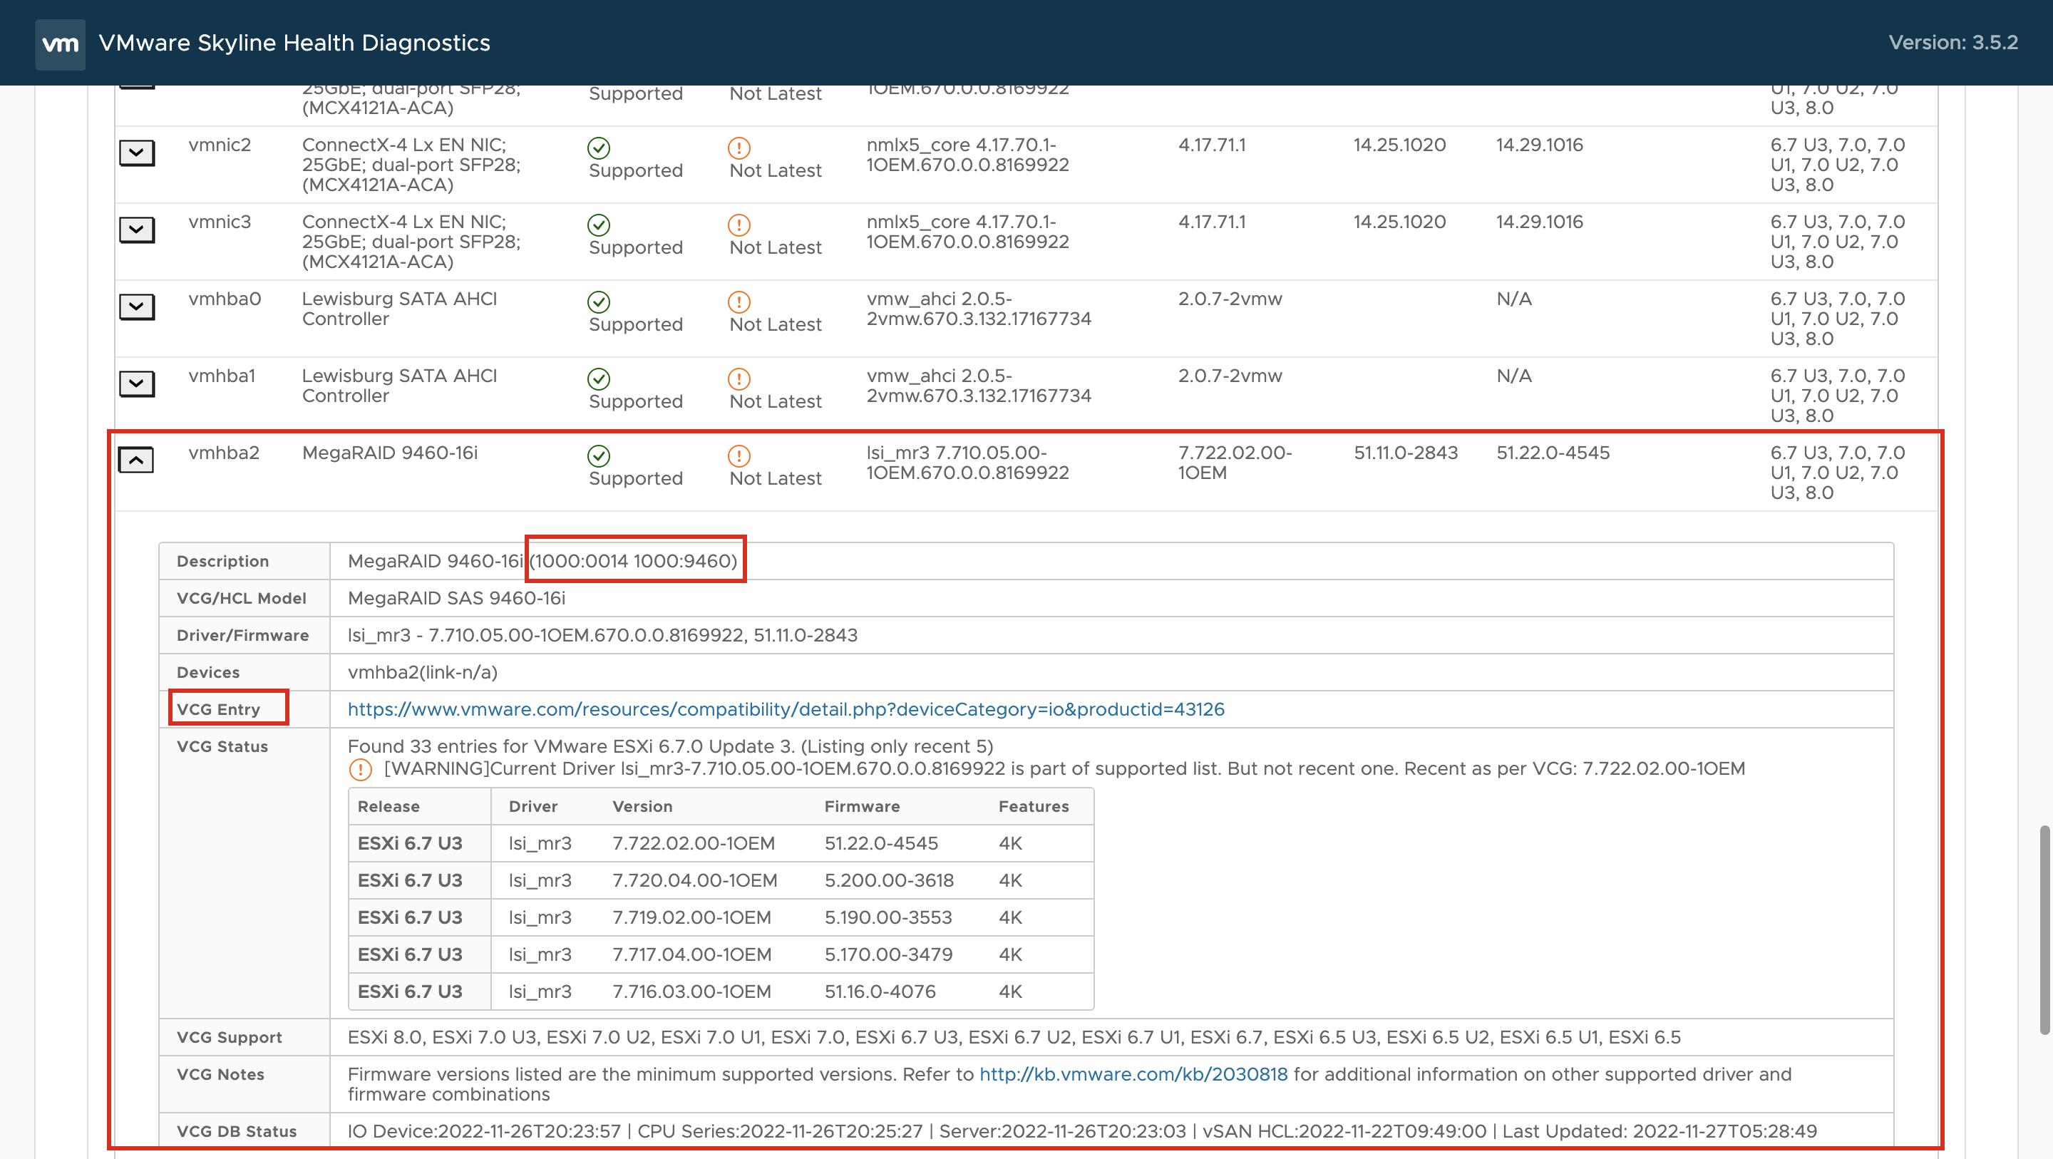Click vmhba2 driver lsi_mr3 7.710.05.00 text
2053x1159 pixels.
pos(967,463)
